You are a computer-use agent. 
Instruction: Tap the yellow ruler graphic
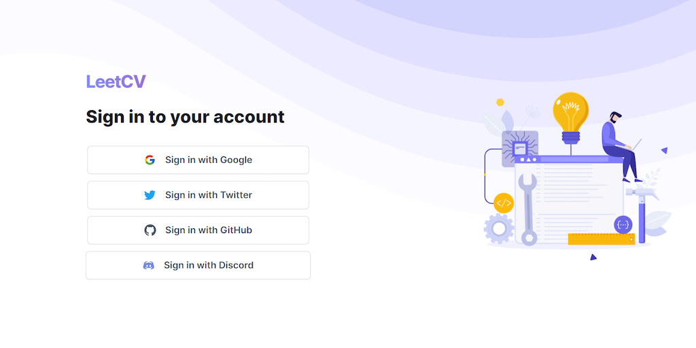coord(601,239)
